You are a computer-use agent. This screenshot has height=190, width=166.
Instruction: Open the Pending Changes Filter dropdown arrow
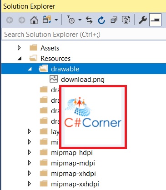tap(80, 20)
